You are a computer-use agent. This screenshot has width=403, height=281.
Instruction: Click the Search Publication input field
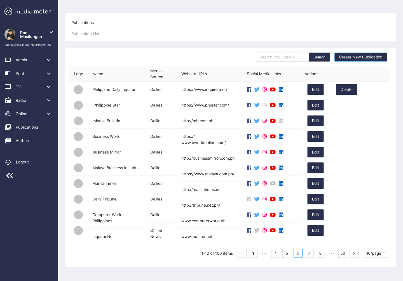[282, 57]
